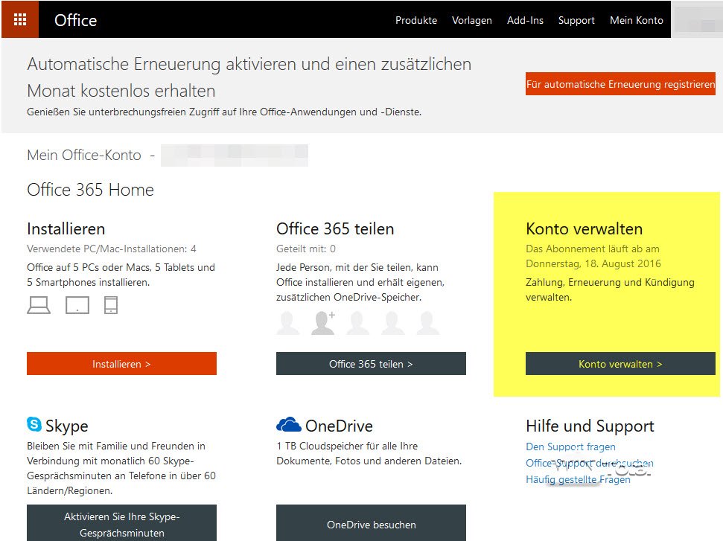Image resolution: width=723 pixels, height=541 pixels.
Task: Click the Installieren section heading
Action: pyautogui.click(x=66, y=228)
